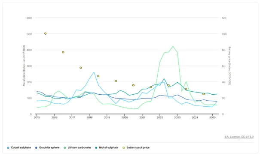
Task: Click the x-axis label 2017
Action: pos(72,117)
